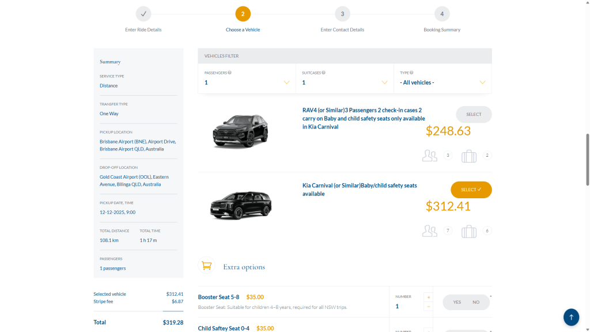Click SELECT on the Kia Carnival option

(x=471, y=190)
